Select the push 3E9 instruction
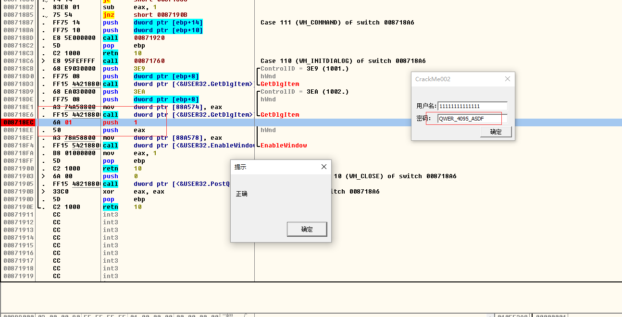 tap(124, 69)
